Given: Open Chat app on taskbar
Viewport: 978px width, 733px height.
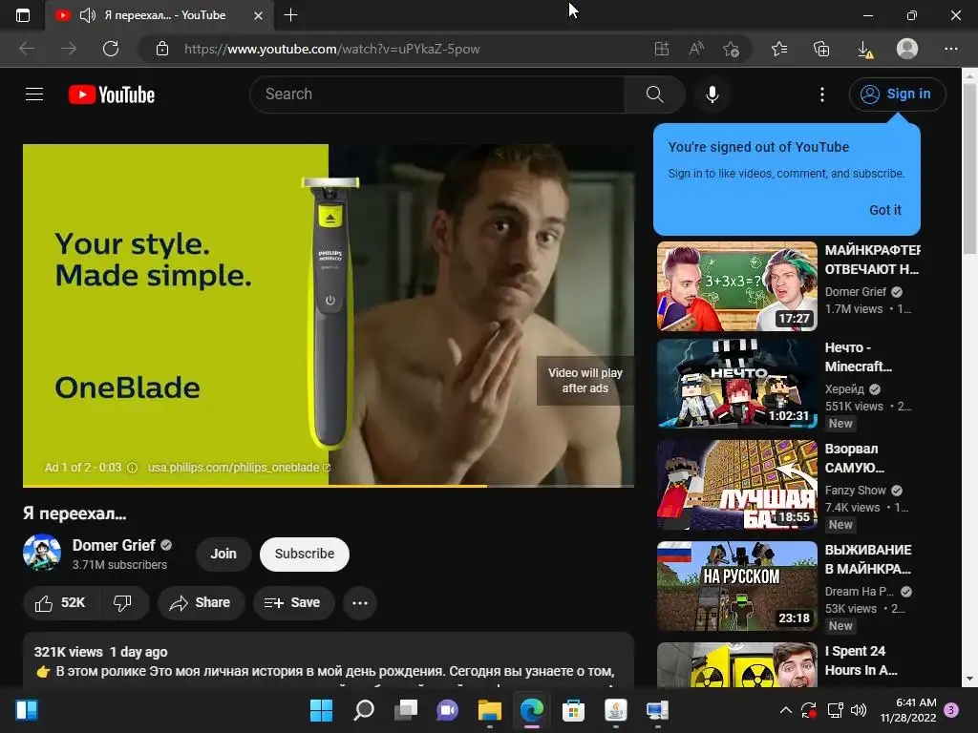Looking at the screenshot, I should pyautogui.click(x=447, y=710).
